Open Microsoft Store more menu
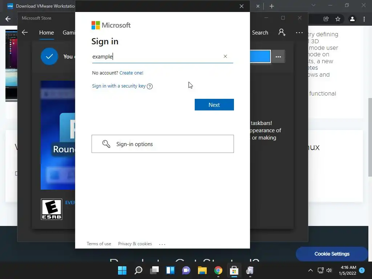Viewport: 372px width, 279px height. [299, 32]
